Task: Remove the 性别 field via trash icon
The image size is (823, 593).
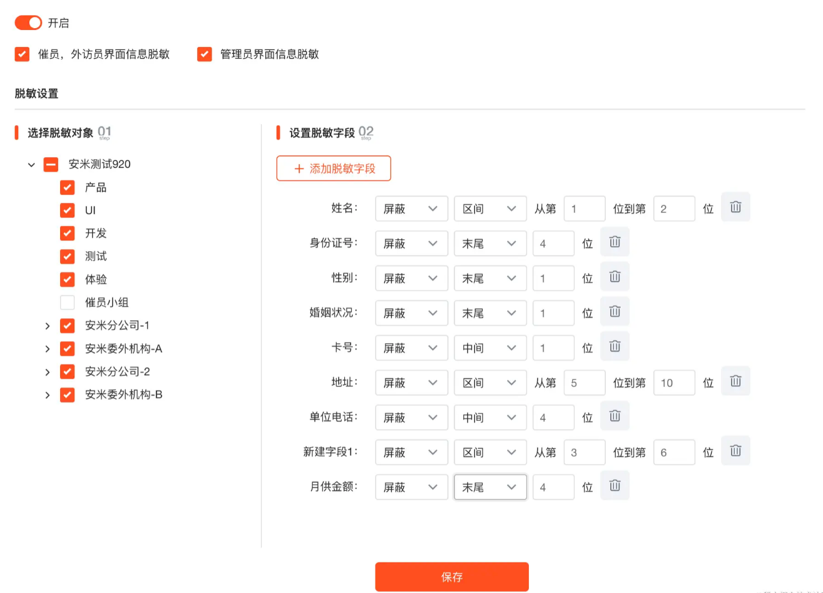Action: (615, 277)
